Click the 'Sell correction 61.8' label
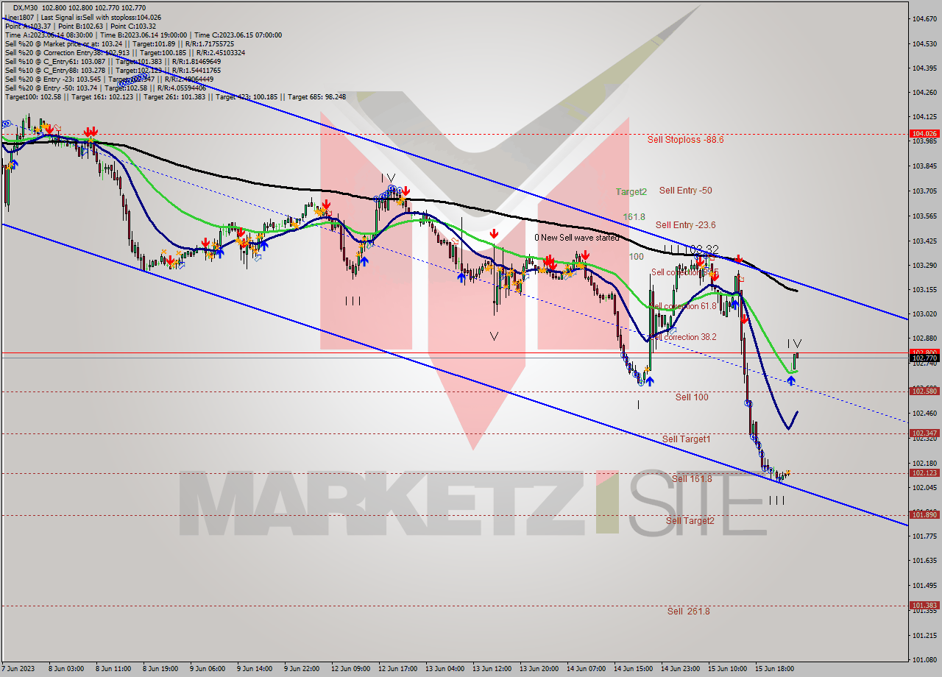The height and width of the screenshot is (677, 942). (684, 306)
